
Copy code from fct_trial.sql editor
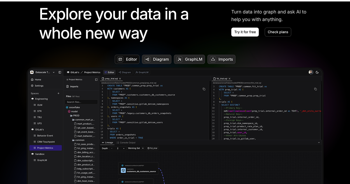[315, 89]
